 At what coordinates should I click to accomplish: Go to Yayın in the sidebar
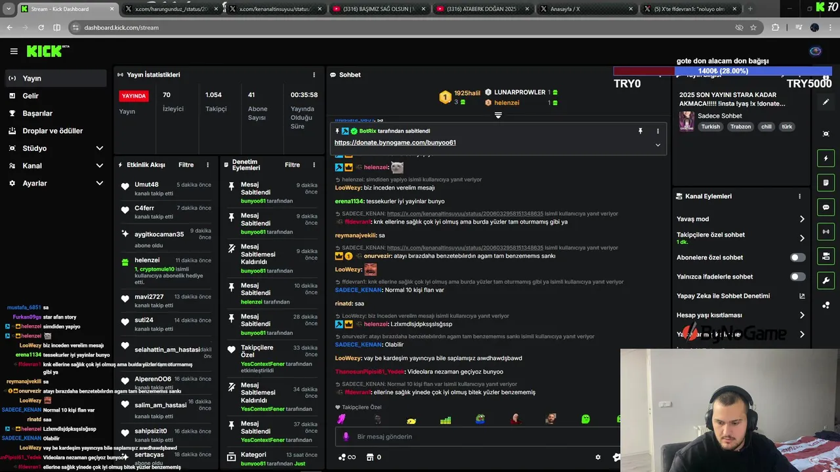coord(55,78)
